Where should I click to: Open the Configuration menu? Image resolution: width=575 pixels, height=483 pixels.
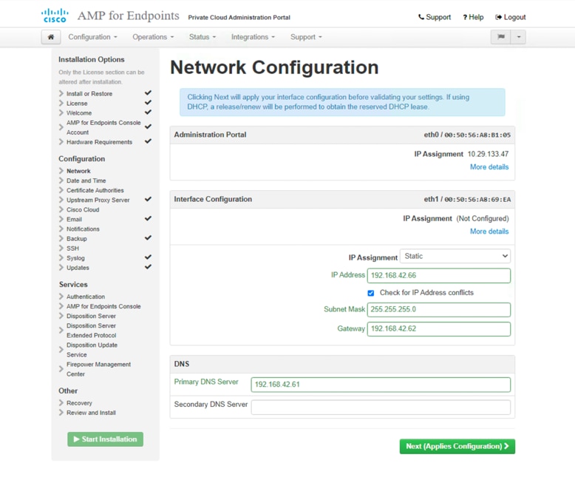(x=93, y=37)
